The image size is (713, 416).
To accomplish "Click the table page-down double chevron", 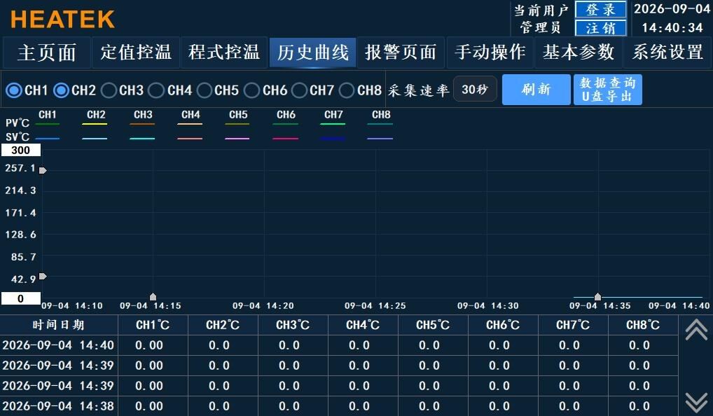I will tap(696, 403).
